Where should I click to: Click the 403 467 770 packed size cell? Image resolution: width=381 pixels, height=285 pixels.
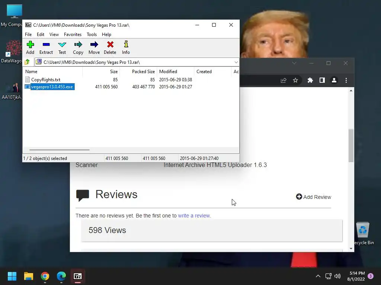(143, 86)
